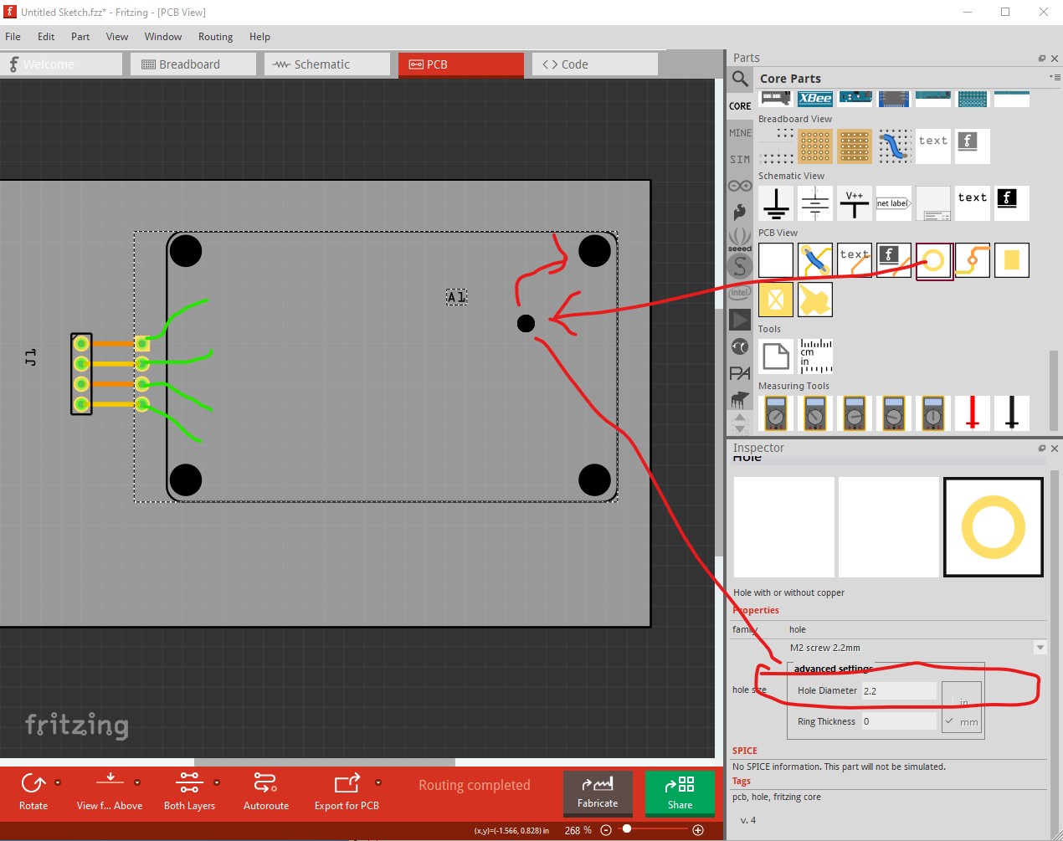Open the M2 screw 2.2mm size dropdown

coord(1040,648)
